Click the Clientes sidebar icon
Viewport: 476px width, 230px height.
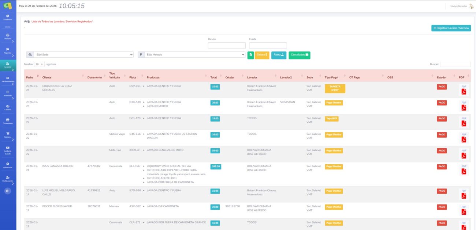click(x=8, y=107)
